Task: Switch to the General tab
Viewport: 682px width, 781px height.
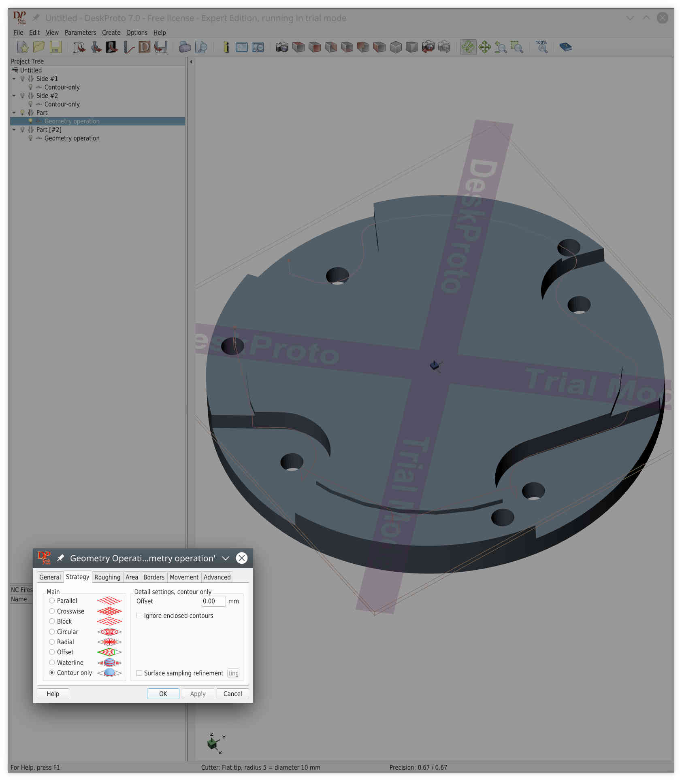Action: 50,577
